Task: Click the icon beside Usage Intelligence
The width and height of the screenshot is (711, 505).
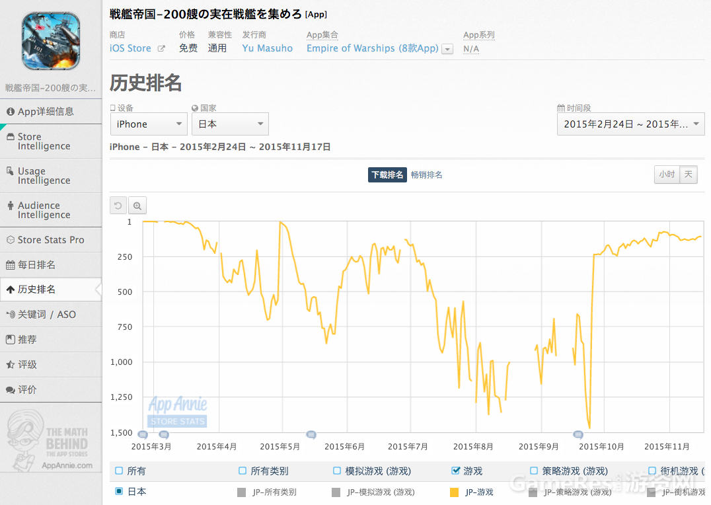Action: 10,171
